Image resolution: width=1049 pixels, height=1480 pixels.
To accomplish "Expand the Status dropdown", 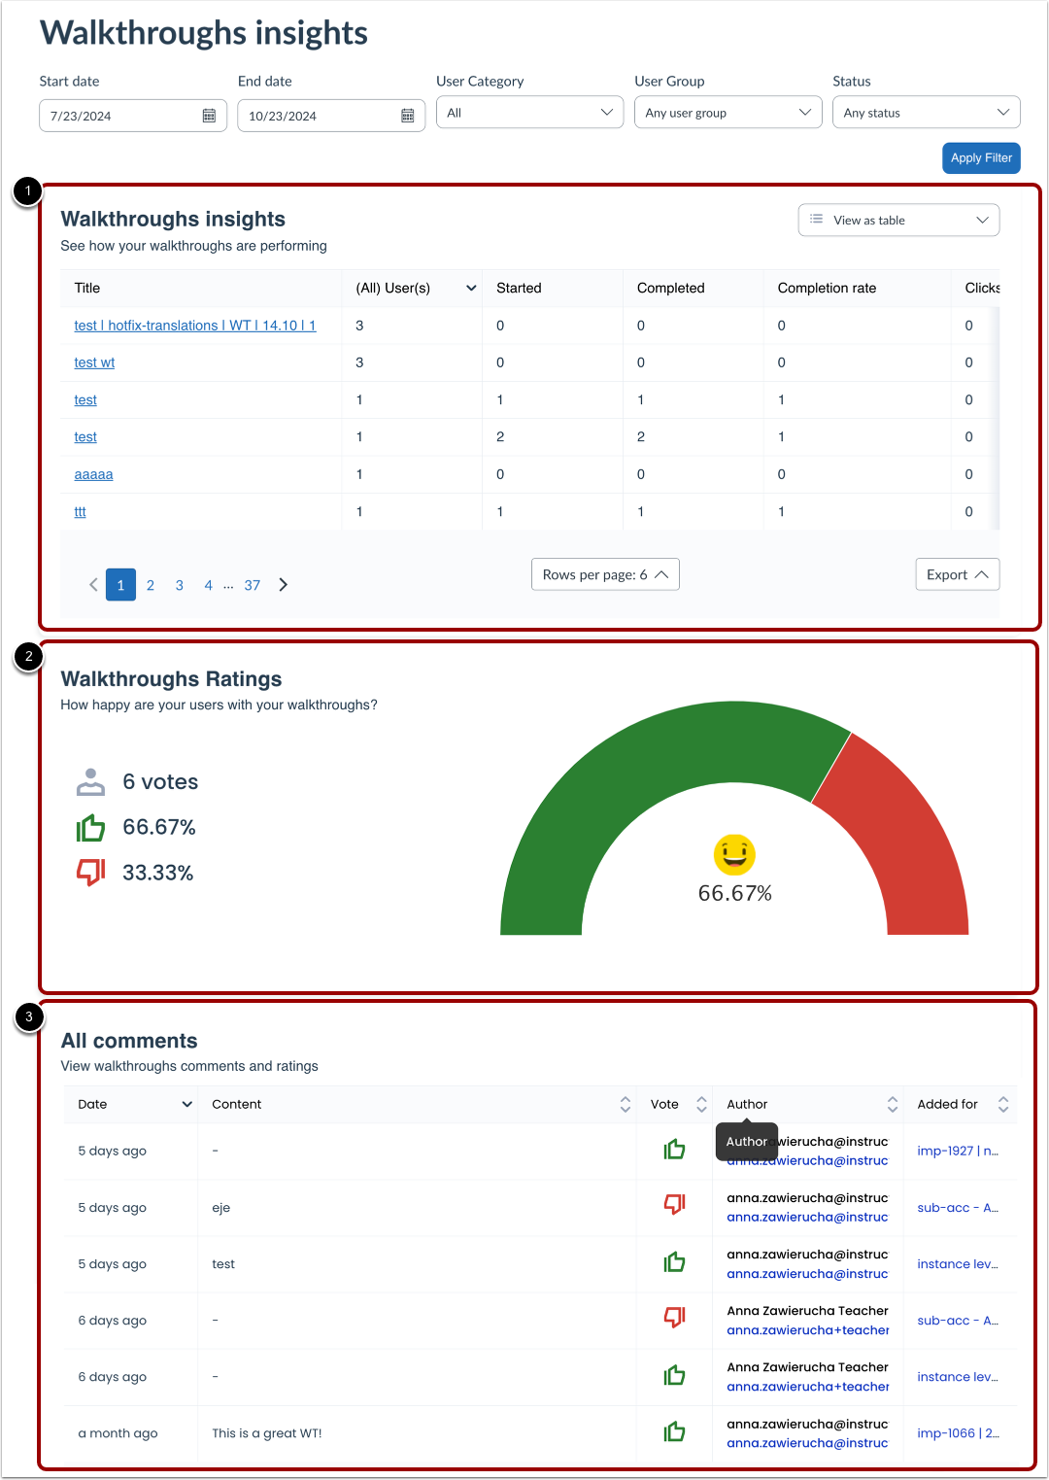I will point(926,112).
